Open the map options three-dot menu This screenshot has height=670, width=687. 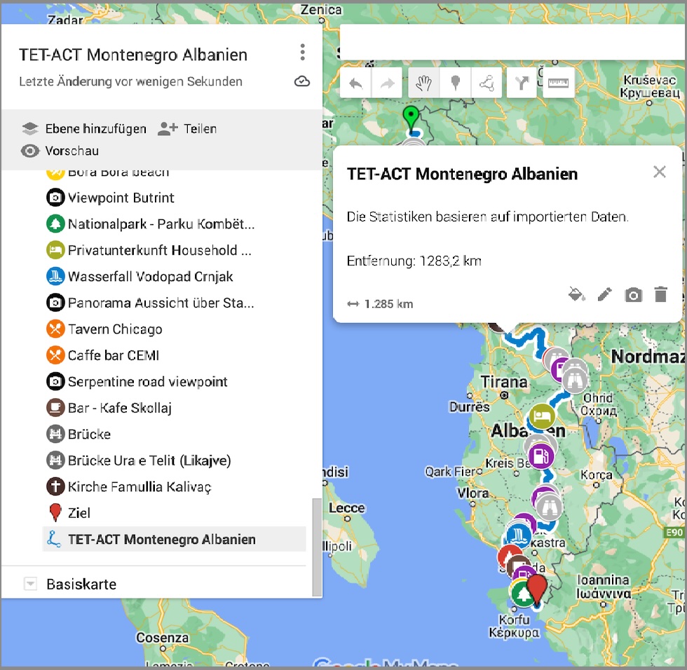pyautogui.click(x=302, y=53)
